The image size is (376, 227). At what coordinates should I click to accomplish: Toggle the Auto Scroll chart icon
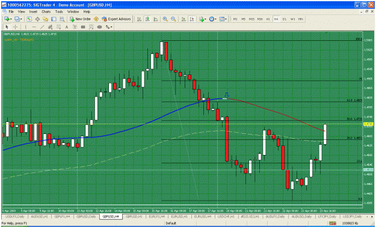click(183, 19)
